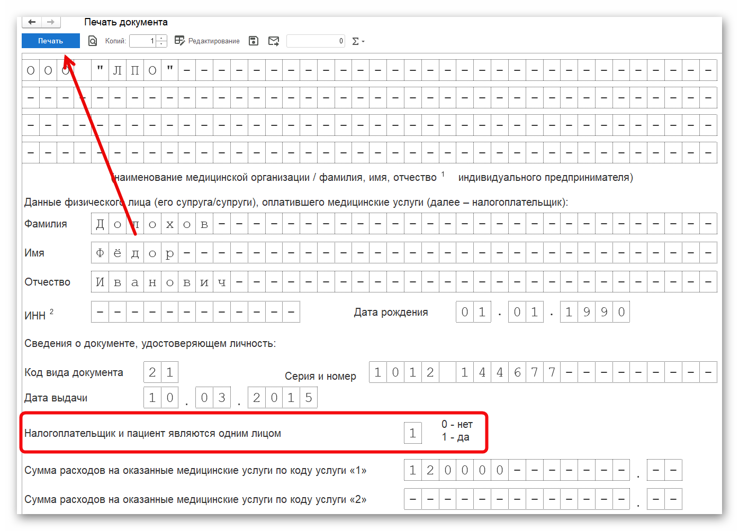
Task: Increase copies with the up spinner arrow
Action: click(161, 38)
